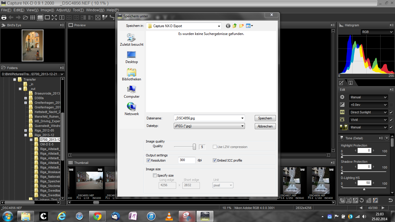
Task: Close the Tone (Detail) panel
Action: 387,138
